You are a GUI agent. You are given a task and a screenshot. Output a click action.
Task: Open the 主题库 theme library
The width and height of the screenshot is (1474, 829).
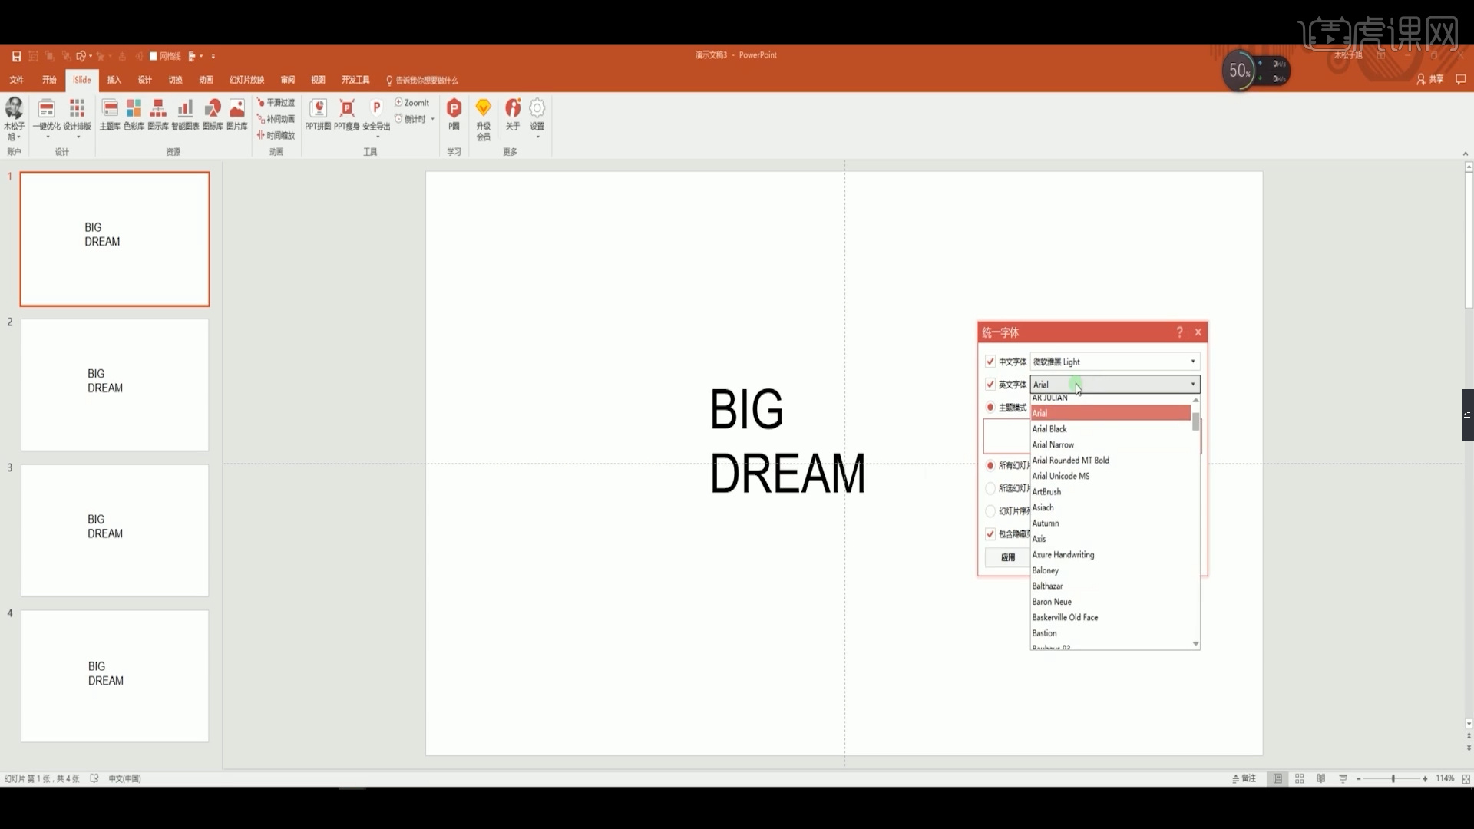tap(110, 115)
